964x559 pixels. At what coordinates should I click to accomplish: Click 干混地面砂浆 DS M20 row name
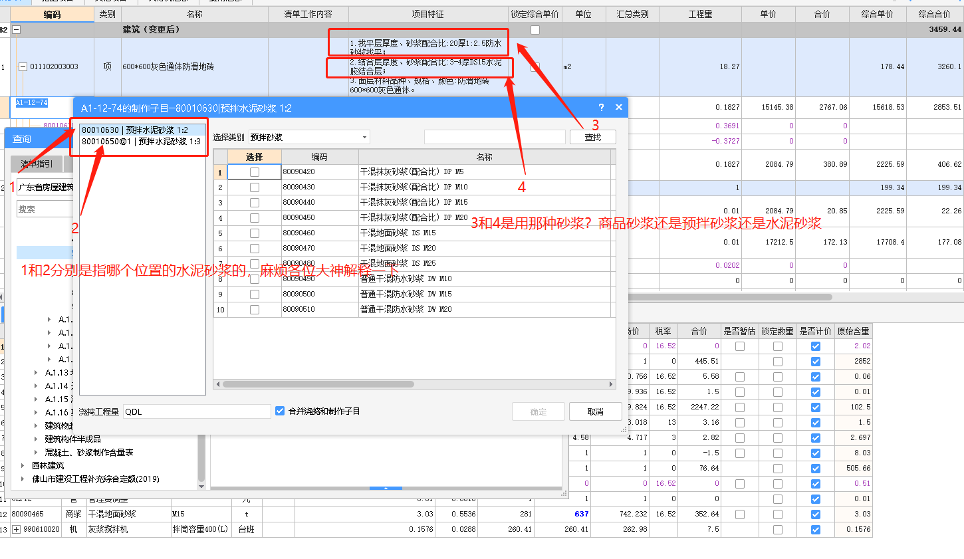pos(398,249)
